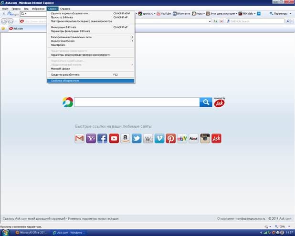Viewport: 295px width, 236px height.
Task: Click the Favorites star icon
Action: 3,29
